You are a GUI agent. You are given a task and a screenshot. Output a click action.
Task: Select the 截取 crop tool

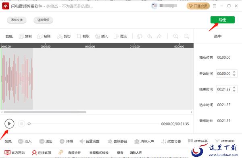pos(83,36)
